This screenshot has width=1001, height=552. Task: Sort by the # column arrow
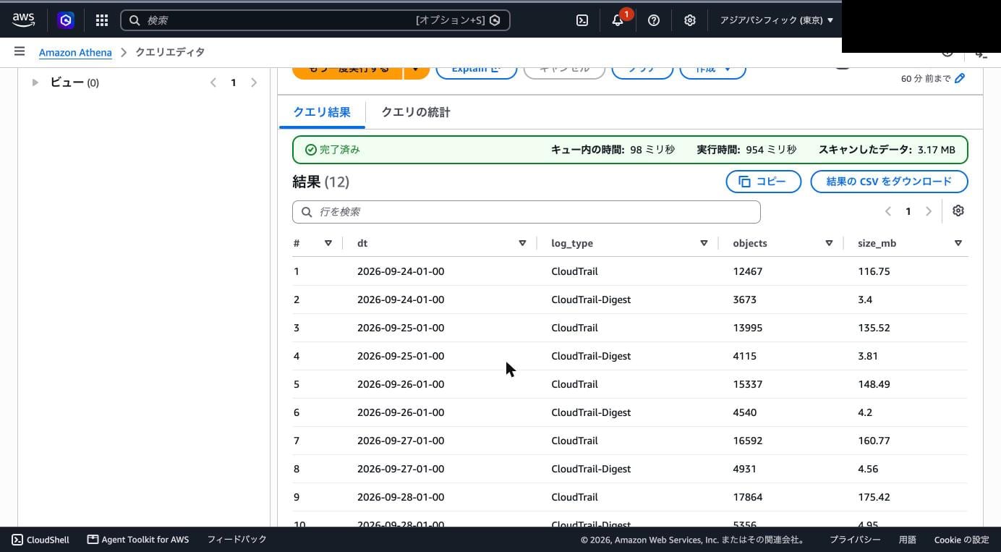point(328,243)
